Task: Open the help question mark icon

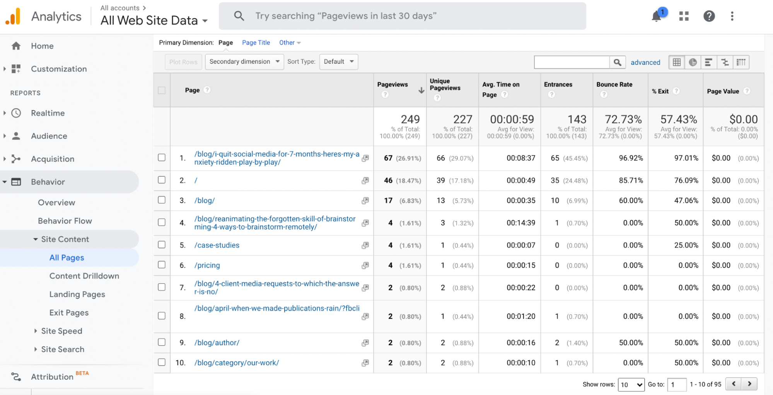Action: (709, 16)
